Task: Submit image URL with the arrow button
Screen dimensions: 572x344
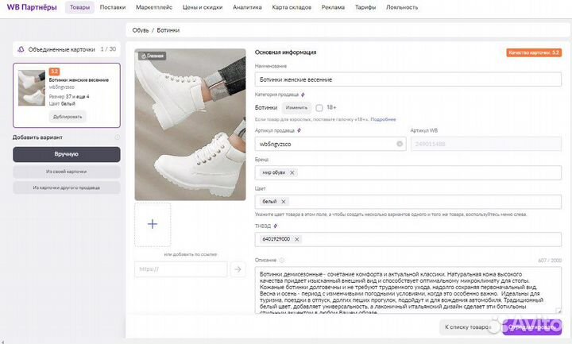Action: click(x=238, y=269)
